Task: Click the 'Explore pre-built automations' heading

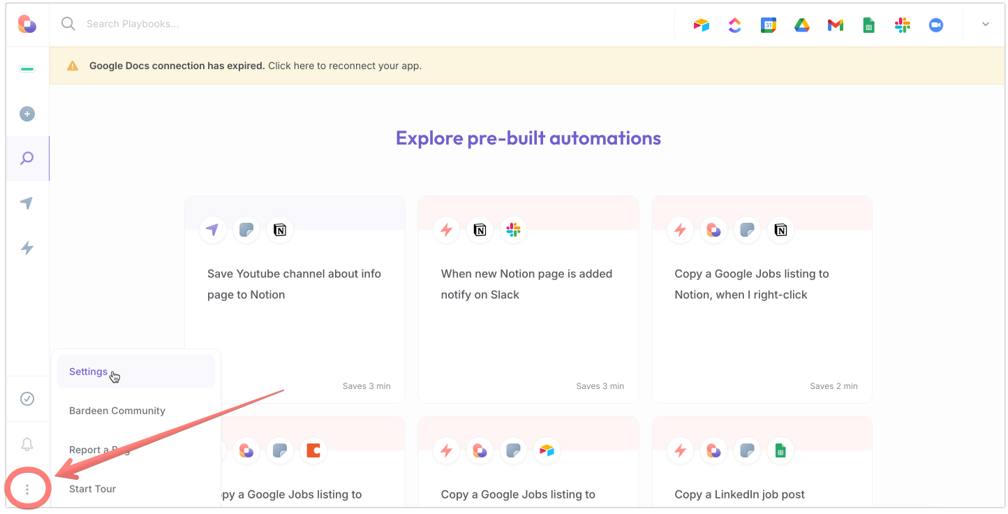Action: pos(528,138)
